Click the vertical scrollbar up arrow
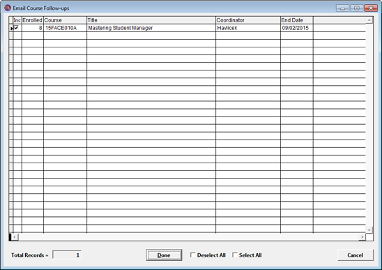Image resolution: width=382 pixels, height=270 pixels. click(x=369, y=20)
